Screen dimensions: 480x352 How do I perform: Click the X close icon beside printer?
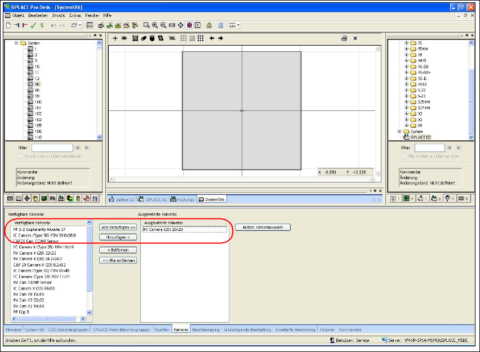pyautogui.click(x=355, y=38)
